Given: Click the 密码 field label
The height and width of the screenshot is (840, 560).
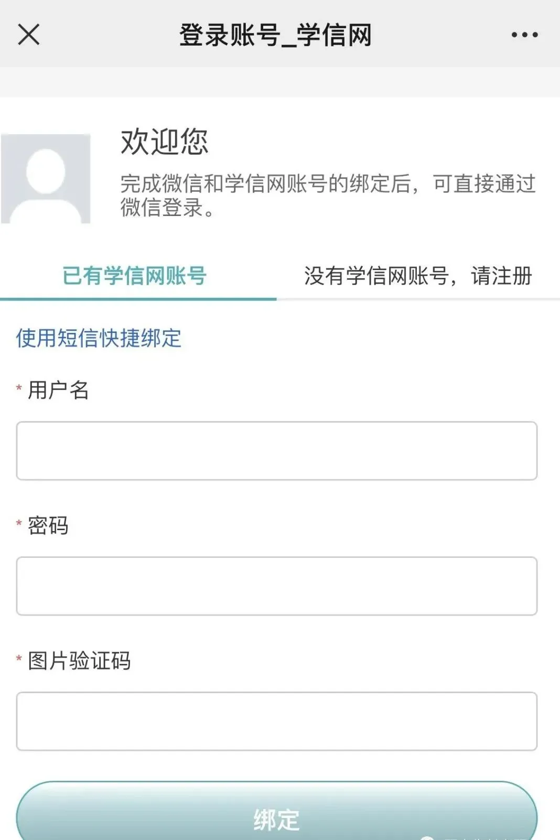Looking at the screenshot, I should [x=48, y=525].
